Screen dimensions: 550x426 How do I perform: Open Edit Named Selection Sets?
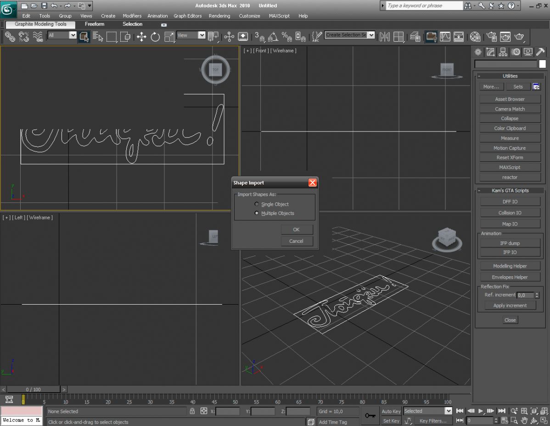tap(317, 36)
